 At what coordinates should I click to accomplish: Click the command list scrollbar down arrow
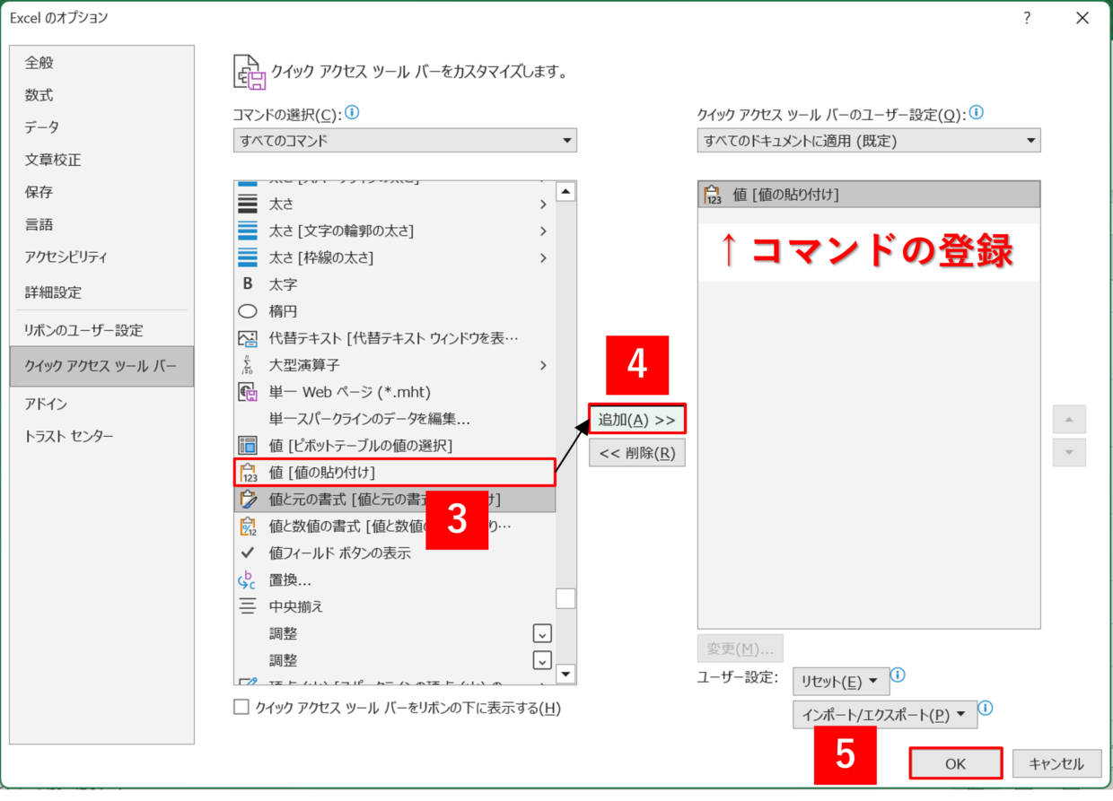tap(565, 674)
